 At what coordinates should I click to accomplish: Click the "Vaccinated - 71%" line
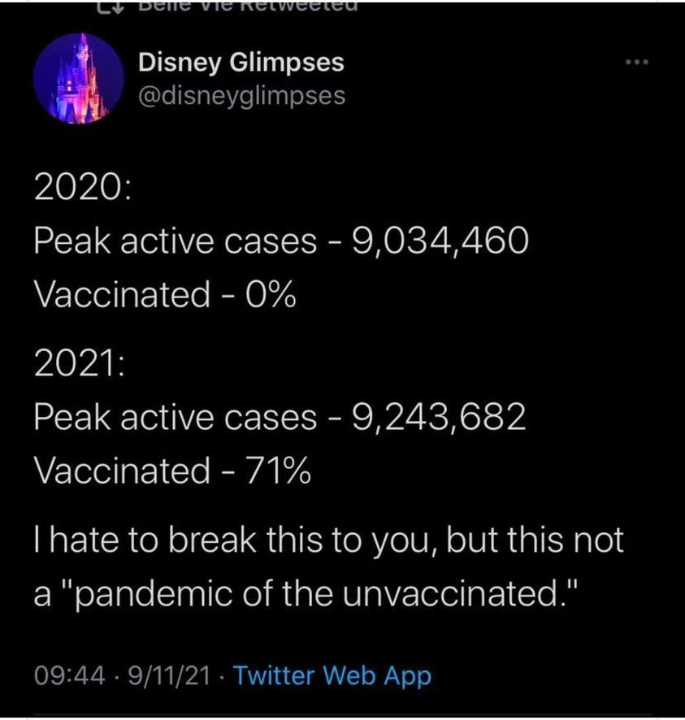tap(171, 471)
